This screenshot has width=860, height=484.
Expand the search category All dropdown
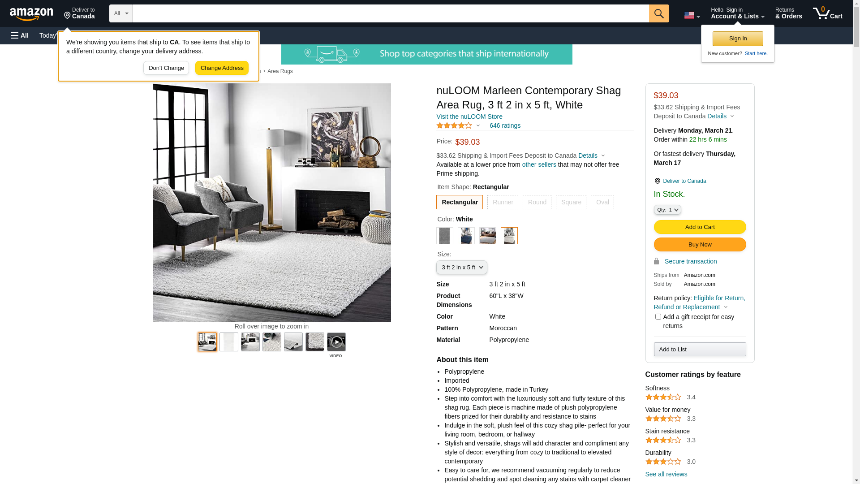point(121,13)
